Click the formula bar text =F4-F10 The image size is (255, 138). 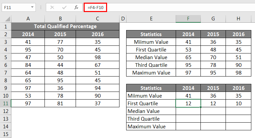(95, 7)
